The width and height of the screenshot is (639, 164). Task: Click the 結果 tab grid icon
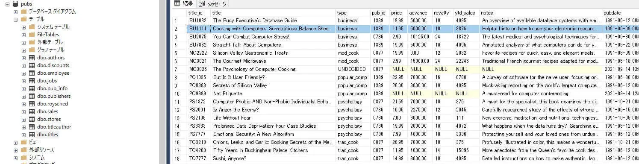tap(177, 3)
